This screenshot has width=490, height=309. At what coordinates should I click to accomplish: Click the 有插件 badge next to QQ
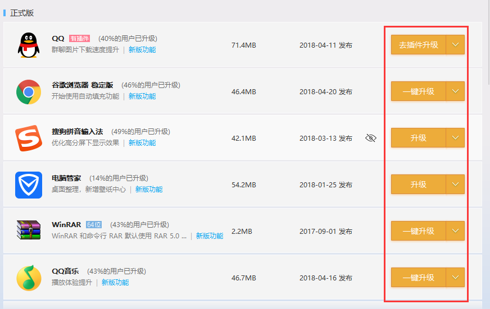80,38
